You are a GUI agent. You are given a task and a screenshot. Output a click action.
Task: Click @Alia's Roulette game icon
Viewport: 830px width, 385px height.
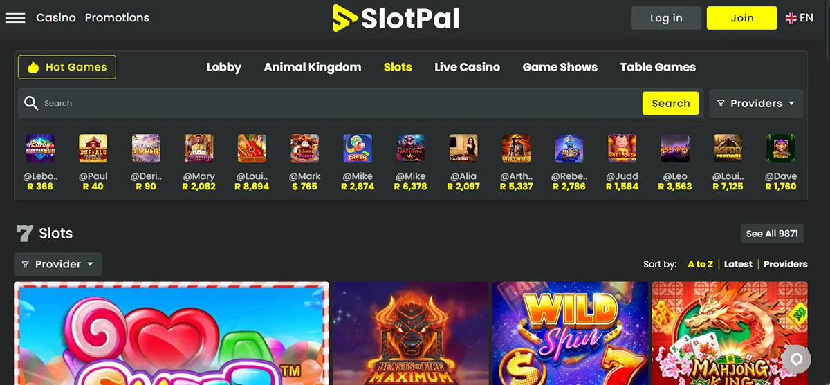coord(463,149)
